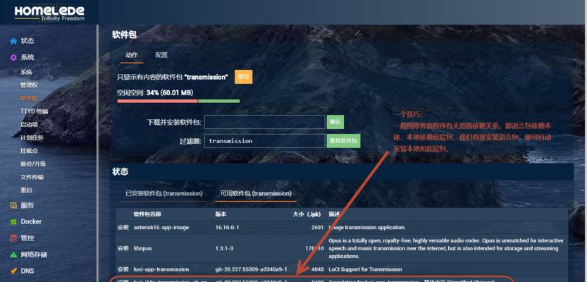Open the 重启 submenu item
Image resolution: width=587 pixels, height=282 pixels.
point(26,190)
